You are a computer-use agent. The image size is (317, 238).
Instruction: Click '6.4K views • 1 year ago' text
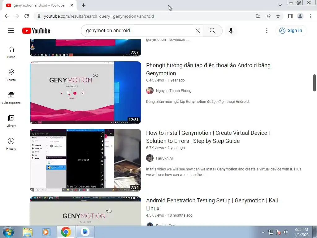point(165,80)
